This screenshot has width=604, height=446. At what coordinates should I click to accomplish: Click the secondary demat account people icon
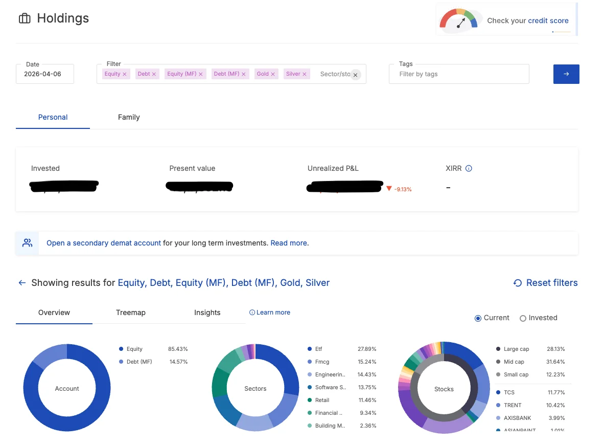[27, 243]
